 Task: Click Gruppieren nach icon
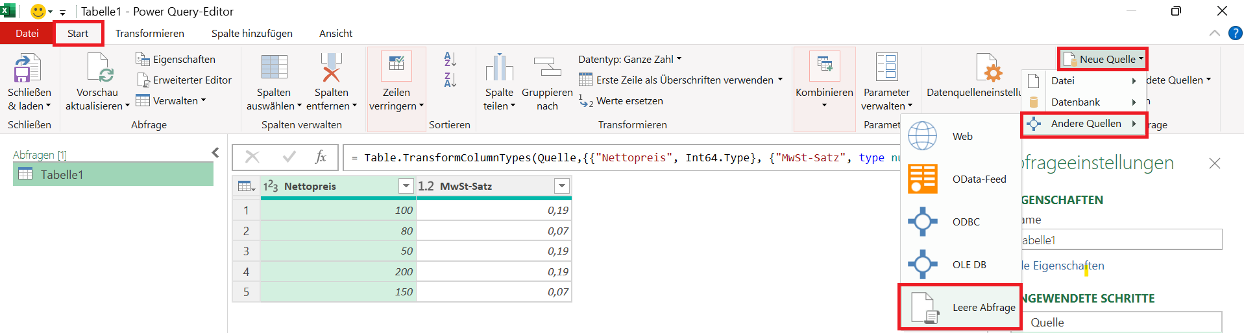[x=547, y=67]
